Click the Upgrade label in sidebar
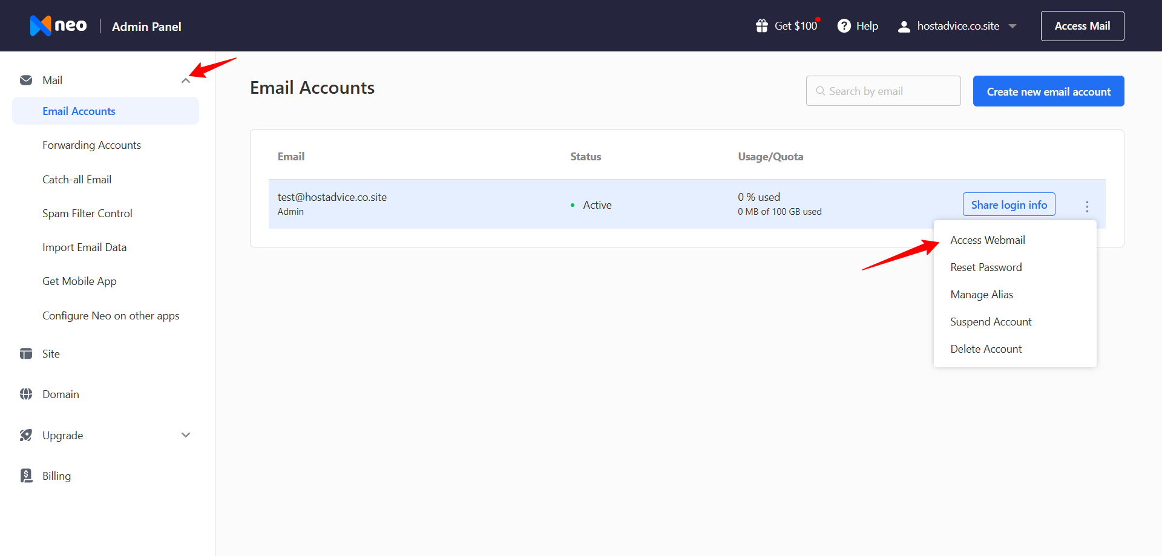 coord(62,436)
